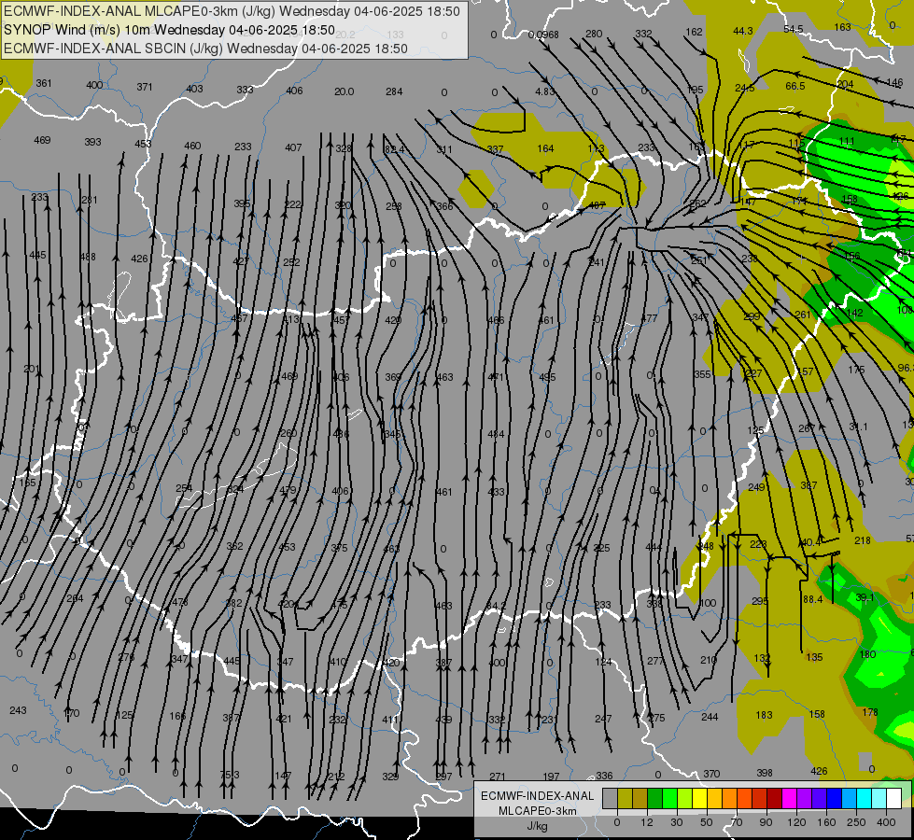The image size is (914, 840).
Task: Click the map value 66.5
Action: [x=795, y=86]
